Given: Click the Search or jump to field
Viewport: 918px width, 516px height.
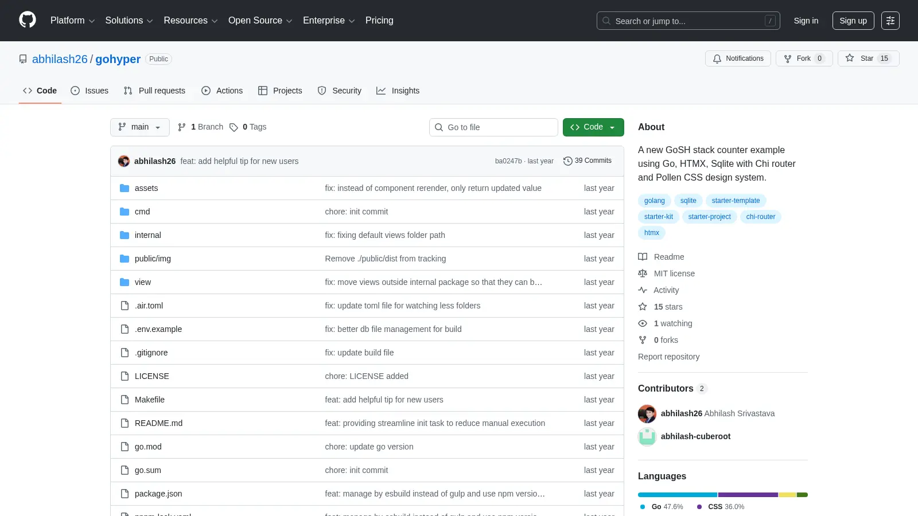Looking at the screenshot, I should [x=688, y=21].
